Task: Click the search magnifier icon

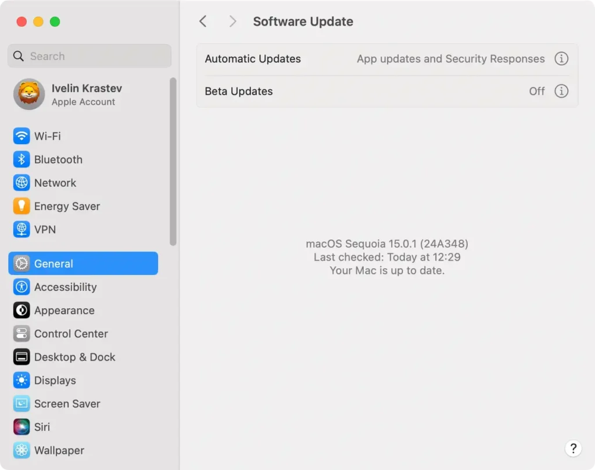Action: (x=18, y=56)
